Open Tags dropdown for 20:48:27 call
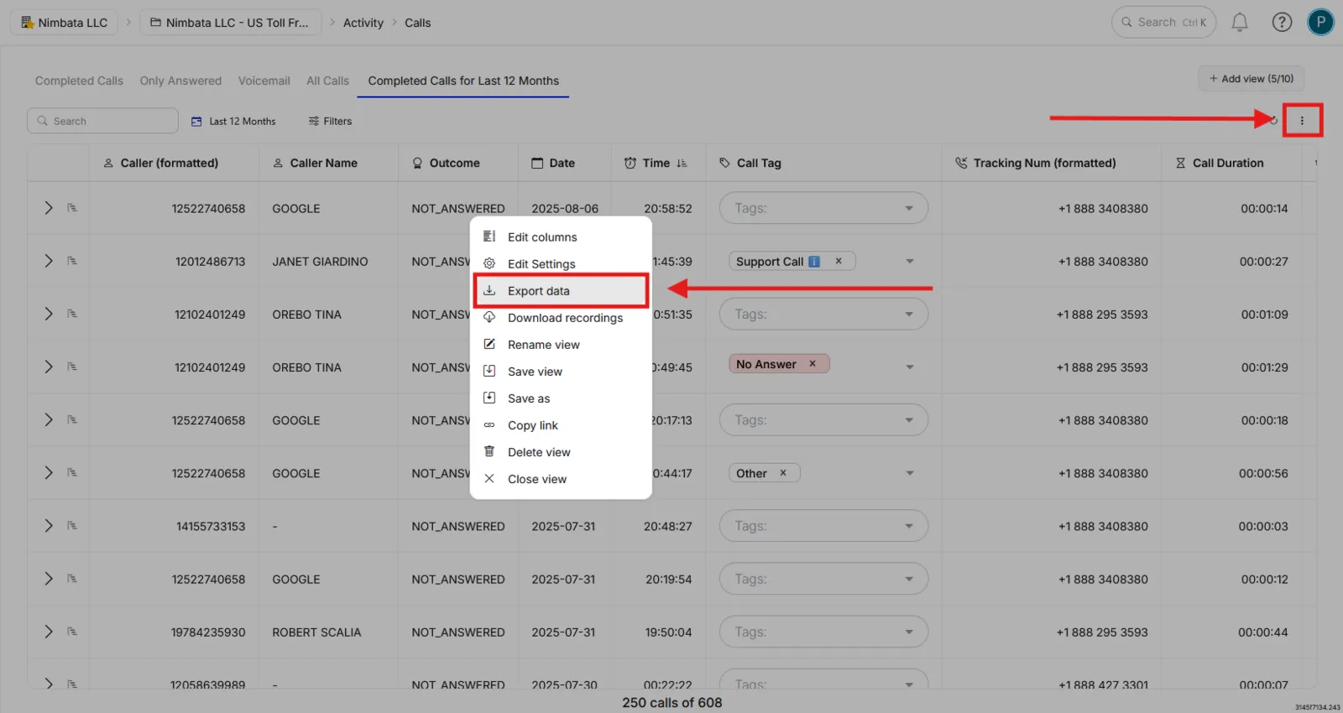 click(823, 526)
